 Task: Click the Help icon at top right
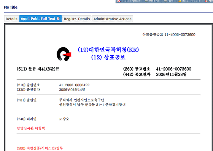tap(206, 1)
